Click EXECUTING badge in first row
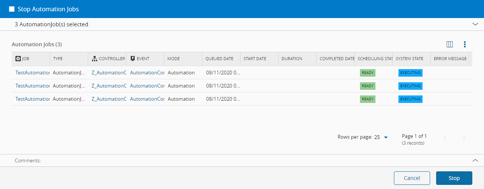The height and width of the screenshot is (189, 484). tap(410, 73)
